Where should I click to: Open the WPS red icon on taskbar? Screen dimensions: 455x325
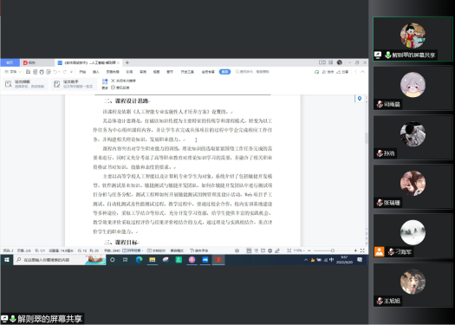(218, 260)
